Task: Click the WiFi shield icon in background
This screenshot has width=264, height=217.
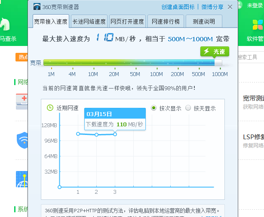Action: (22, 140)
